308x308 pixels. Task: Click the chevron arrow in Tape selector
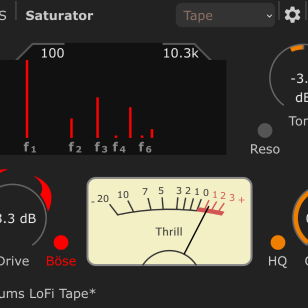coord(269,16)
